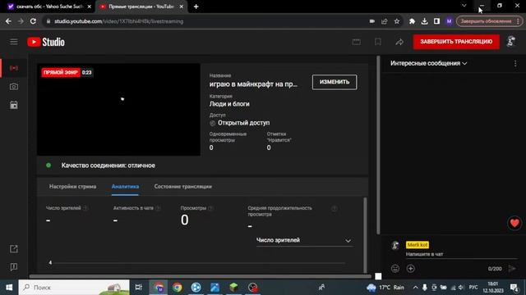Open the tab search chevron
The image size is (526, 295).
pyautogui.click(x=464, y=6)
